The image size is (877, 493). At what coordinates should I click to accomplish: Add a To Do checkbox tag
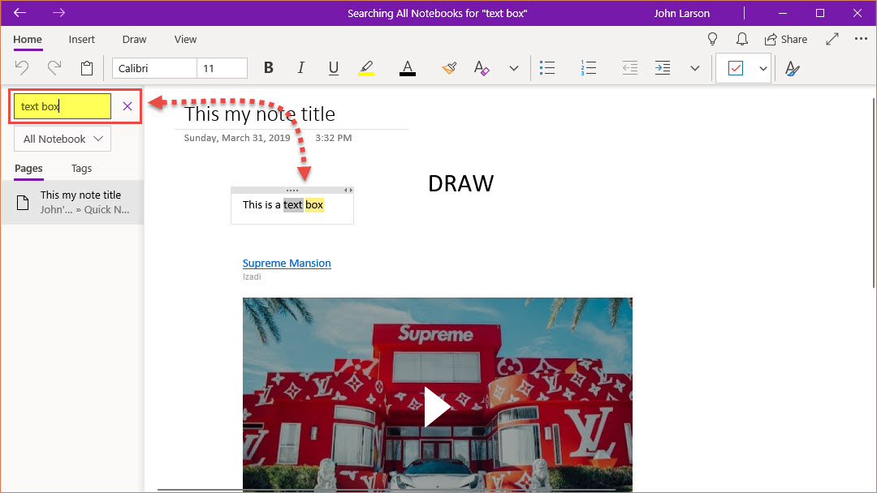tap(735, 68)
